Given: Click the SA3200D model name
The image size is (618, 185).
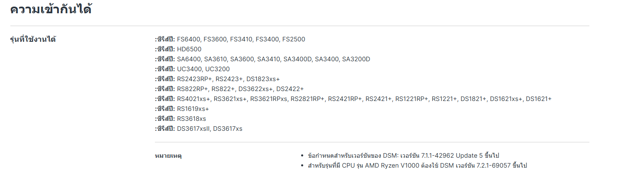Looking at the screenshot, I should pyautogui.click(x=356, y=59).
